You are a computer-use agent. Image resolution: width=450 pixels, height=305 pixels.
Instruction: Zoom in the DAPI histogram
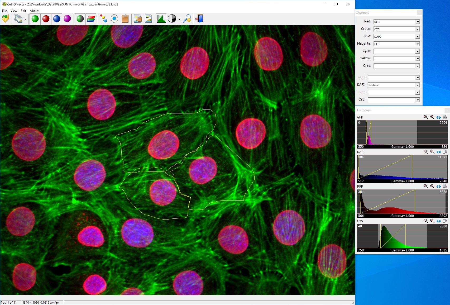(x=432, y=152)
